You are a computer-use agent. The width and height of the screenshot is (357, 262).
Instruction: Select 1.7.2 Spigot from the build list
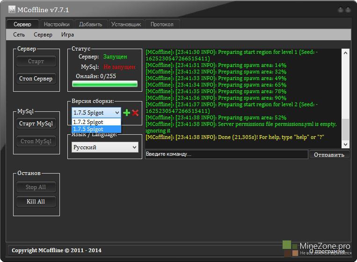pos(96,122)
